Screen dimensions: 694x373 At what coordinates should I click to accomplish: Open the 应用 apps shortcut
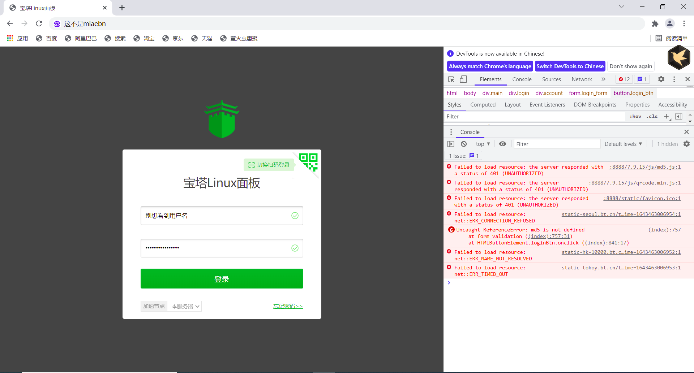[17, 38]
